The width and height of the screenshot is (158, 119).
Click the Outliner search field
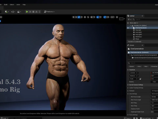click(x=146, y=20)
